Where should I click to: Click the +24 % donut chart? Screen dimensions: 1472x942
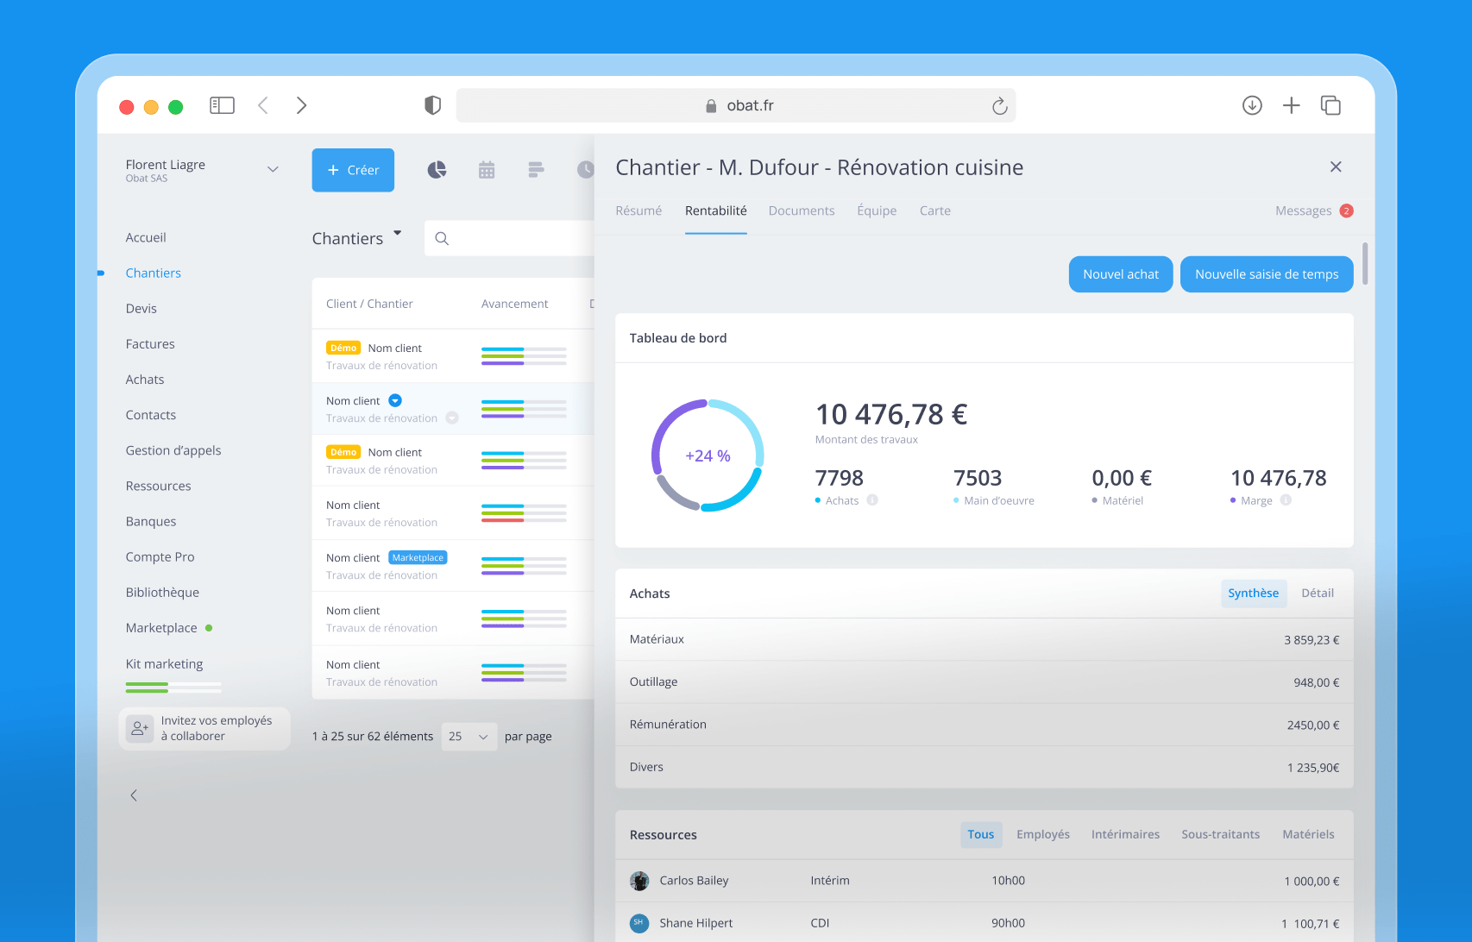[708, 455]
